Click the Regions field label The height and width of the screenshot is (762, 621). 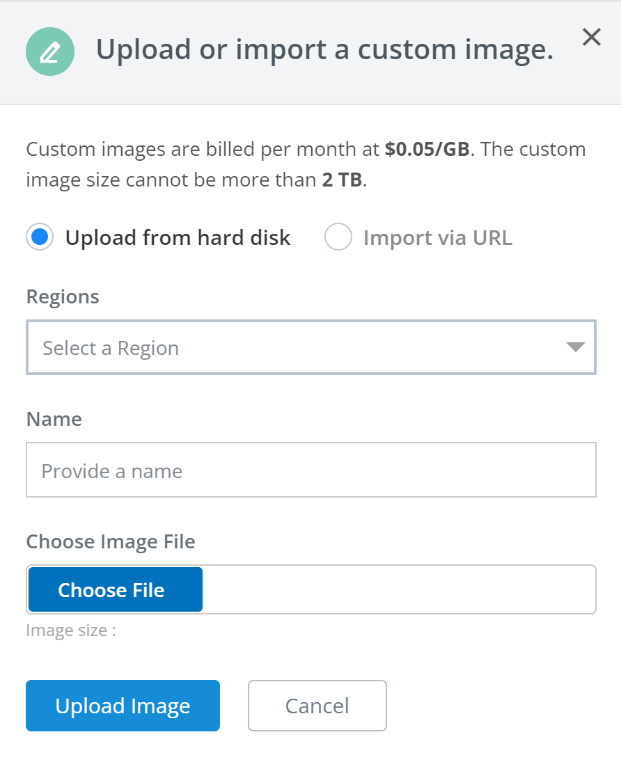click(63, 297)
